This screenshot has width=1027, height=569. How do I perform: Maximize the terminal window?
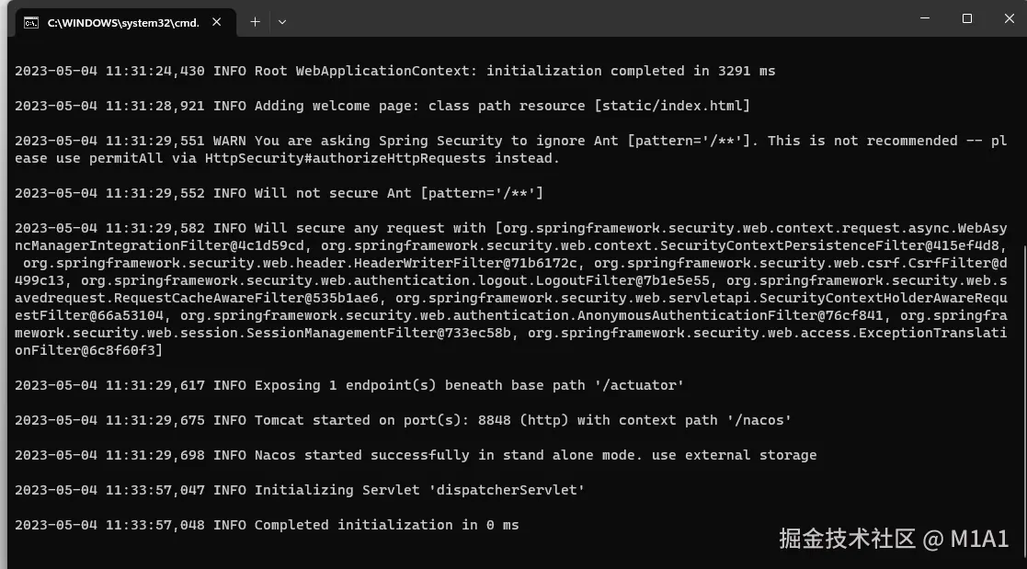point(967,18)
